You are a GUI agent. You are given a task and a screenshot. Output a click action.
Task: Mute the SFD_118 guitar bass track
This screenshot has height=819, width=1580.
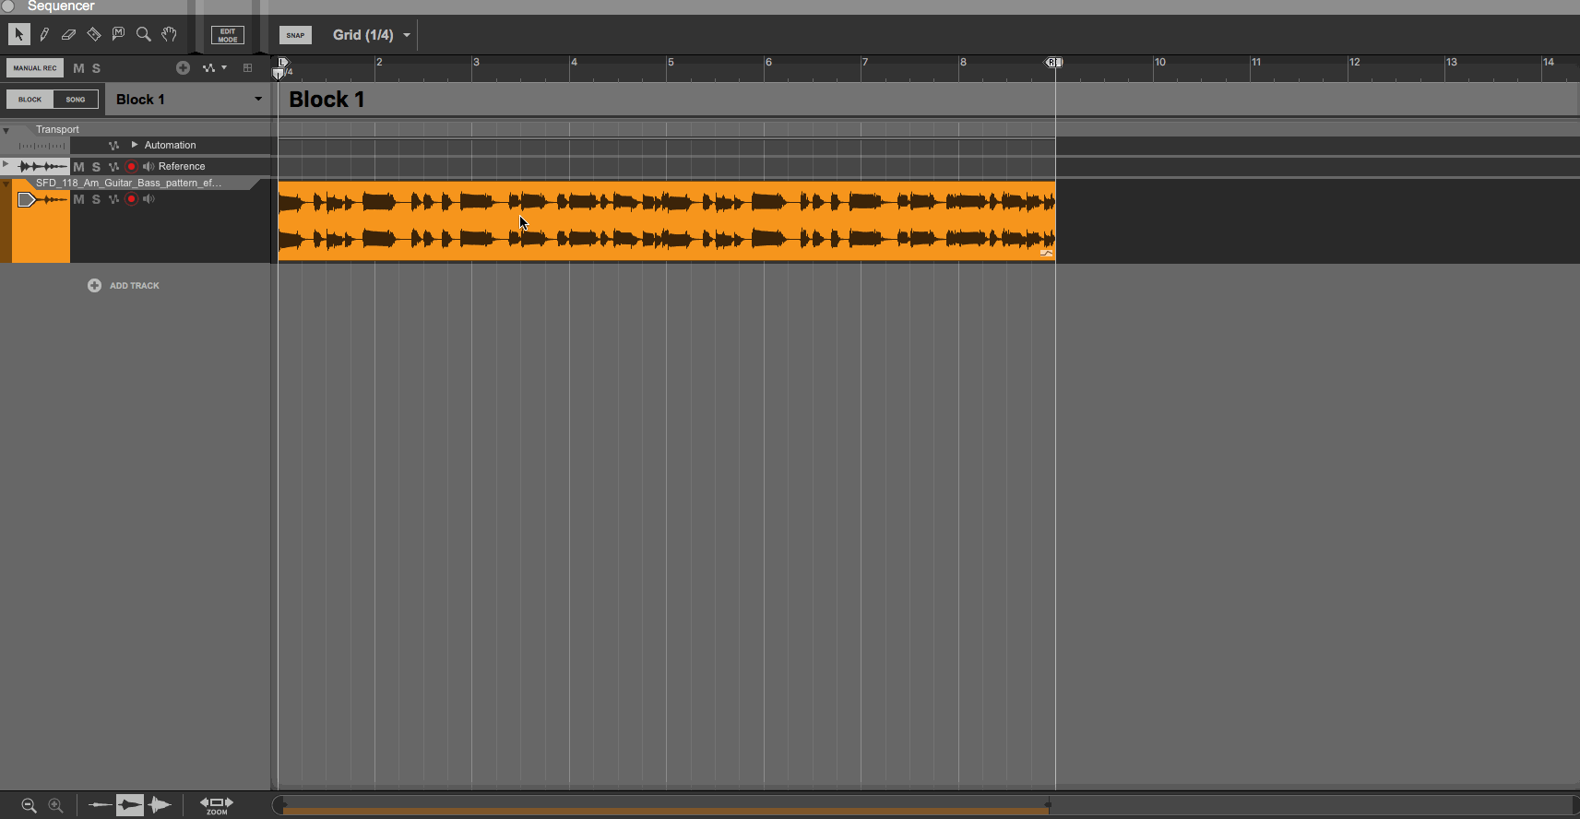pos(78,199)
